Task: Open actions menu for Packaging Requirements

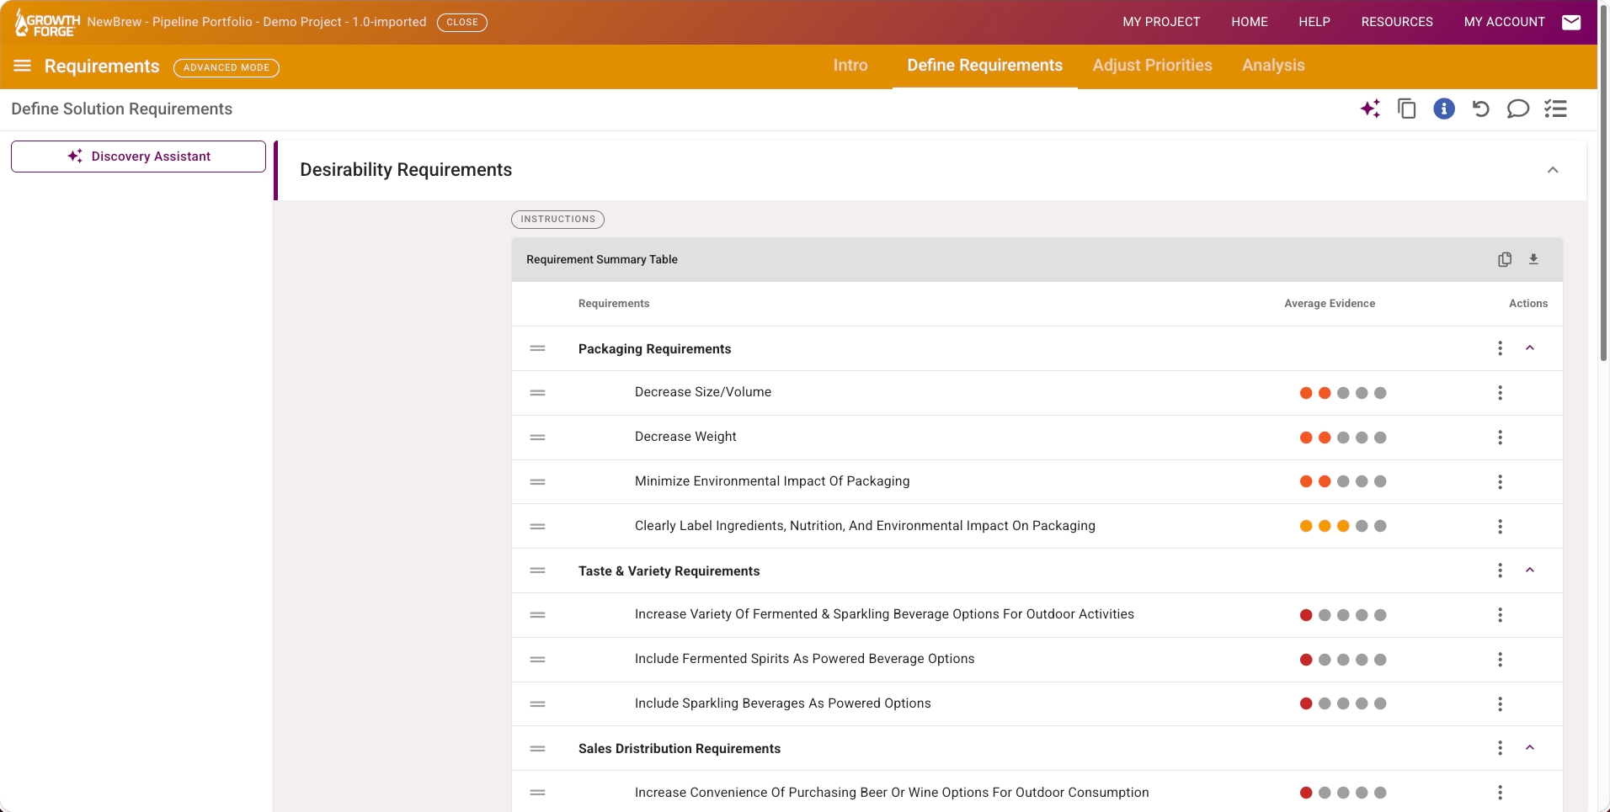Action: tap(1500, 348)
